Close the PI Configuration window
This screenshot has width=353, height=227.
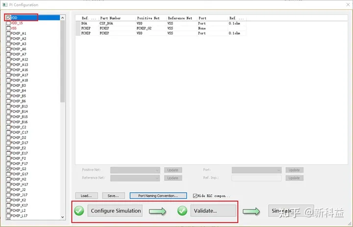point(348,5)
